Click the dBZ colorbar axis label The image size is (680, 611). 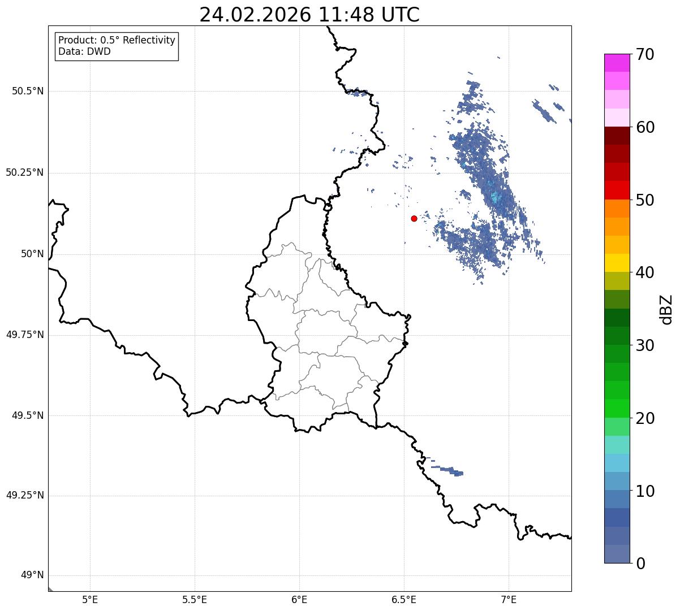pos(666,309)
